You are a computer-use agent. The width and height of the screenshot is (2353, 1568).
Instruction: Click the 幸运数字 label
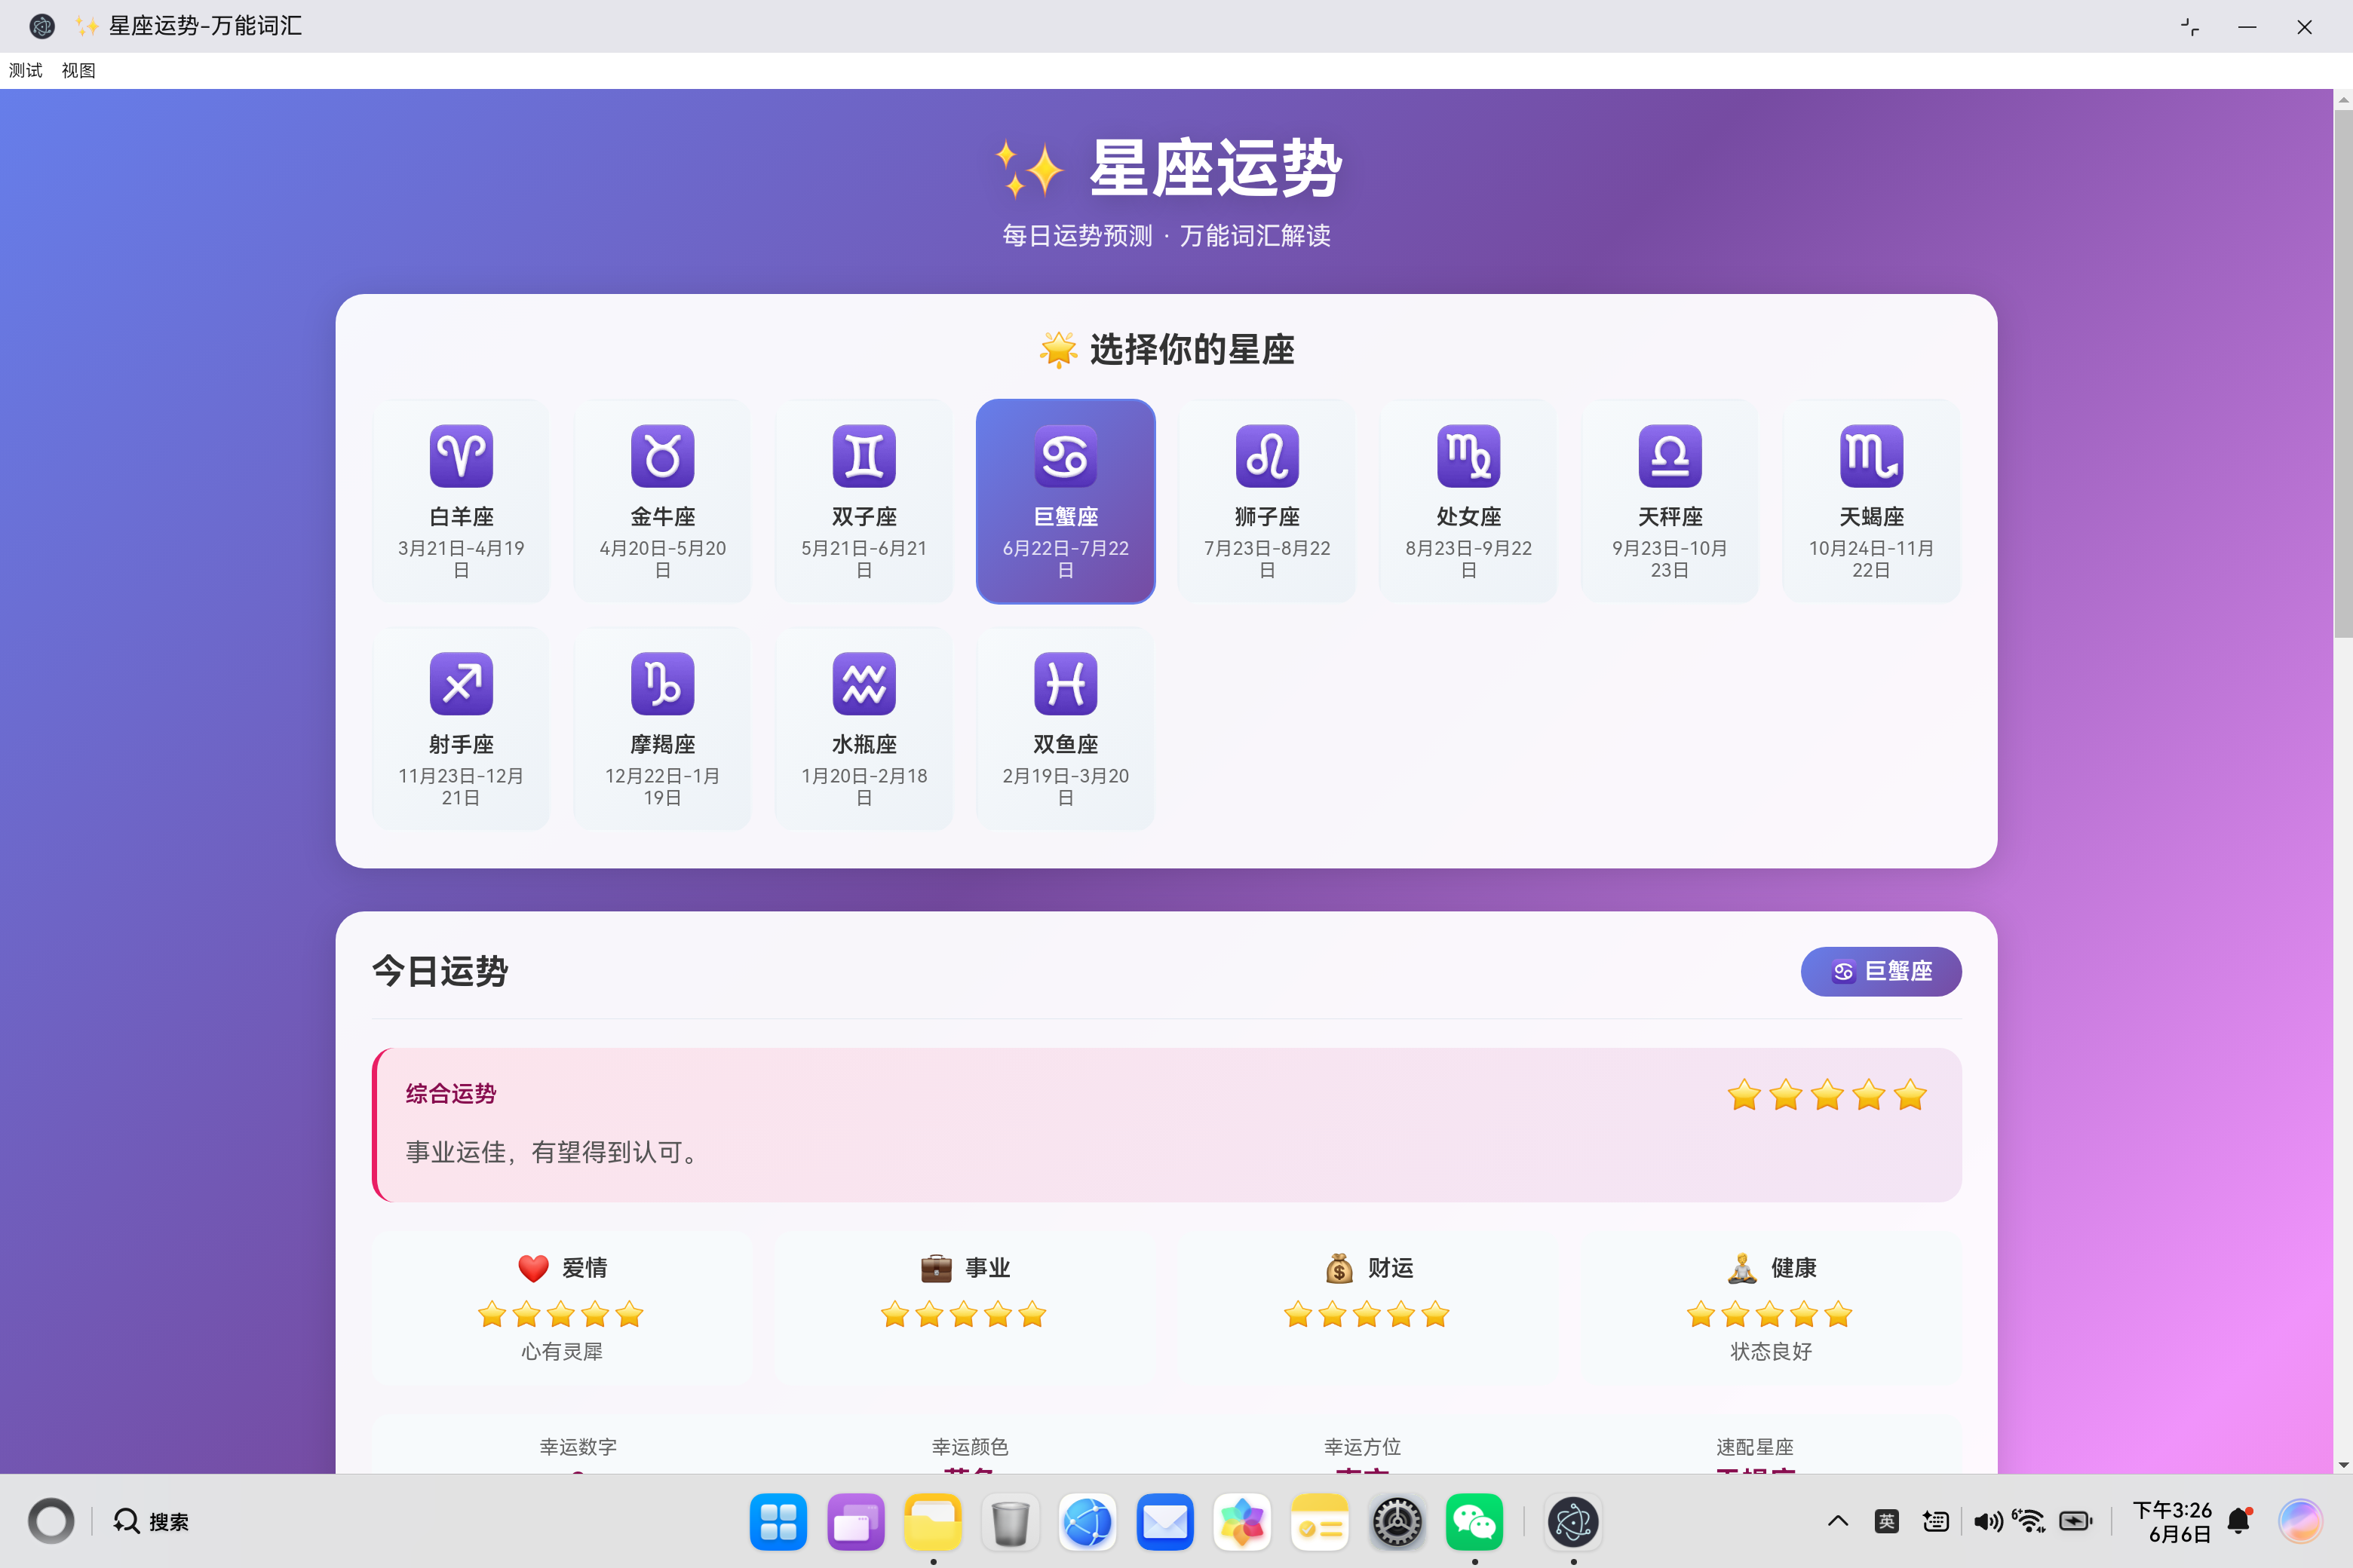point(578,1447)
